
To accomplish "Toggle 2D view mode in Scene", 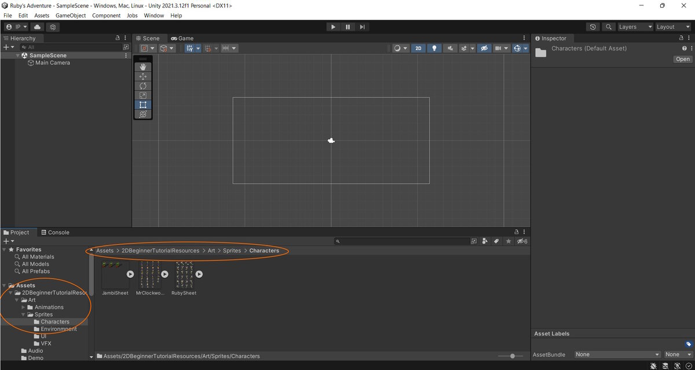I will point(418,48).
